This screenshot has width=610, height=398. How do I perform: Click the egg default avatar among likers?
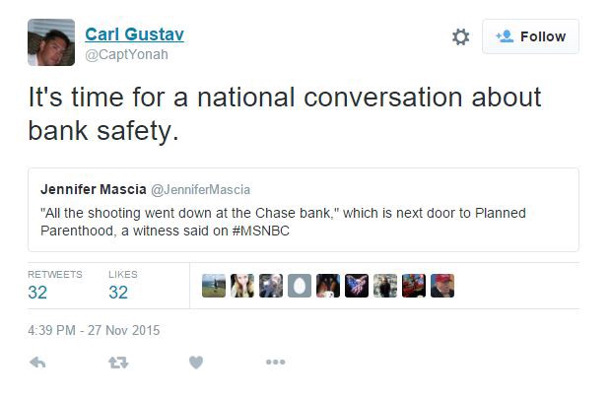[x=300, y=286]
